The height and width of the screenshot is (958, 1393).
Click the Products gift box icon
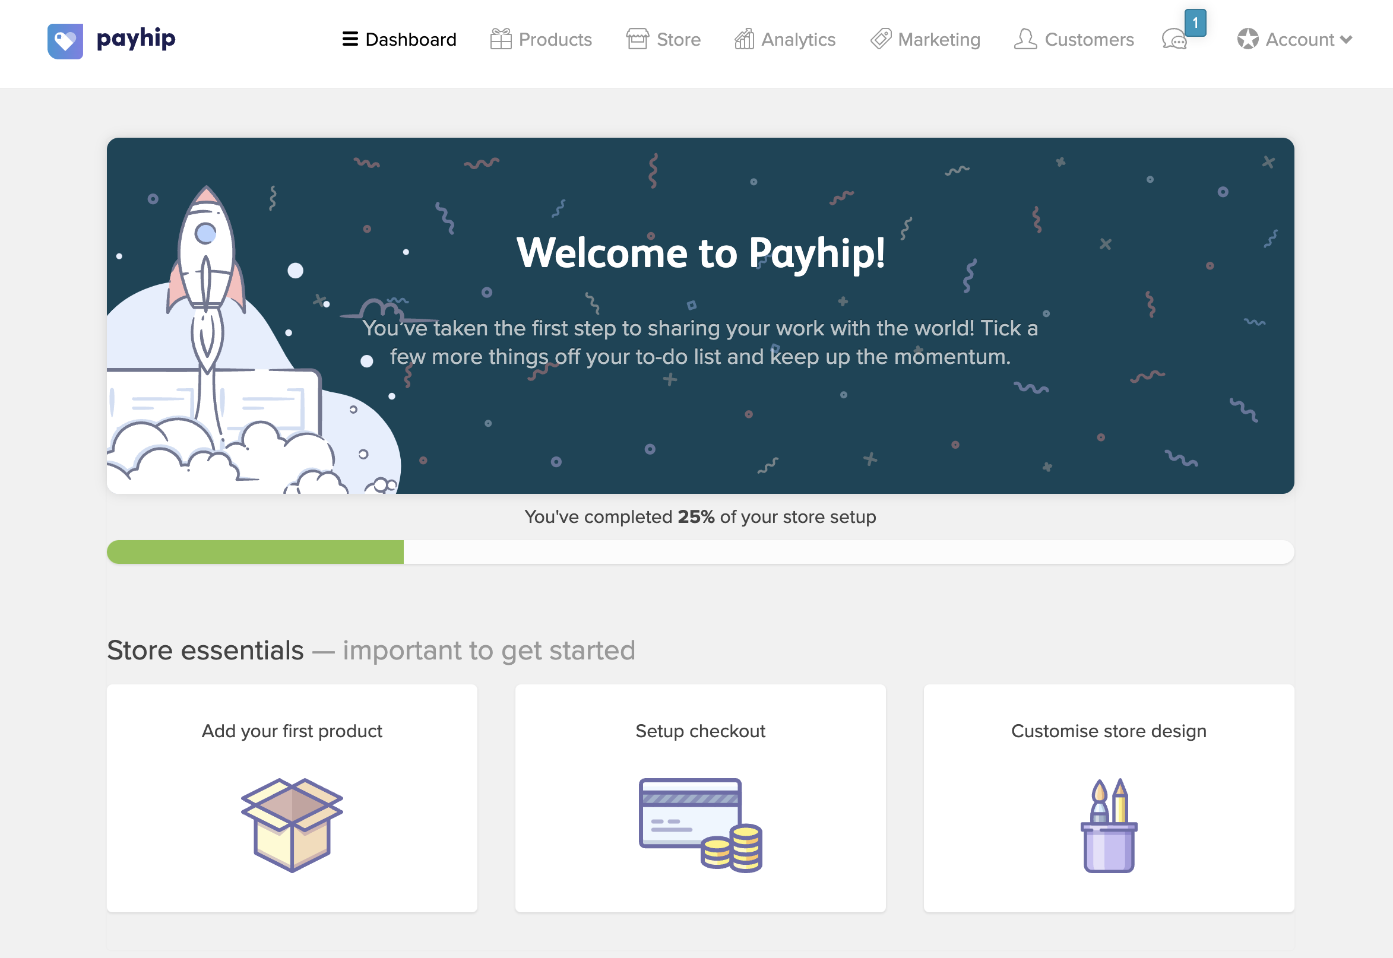tap(500, 39)
